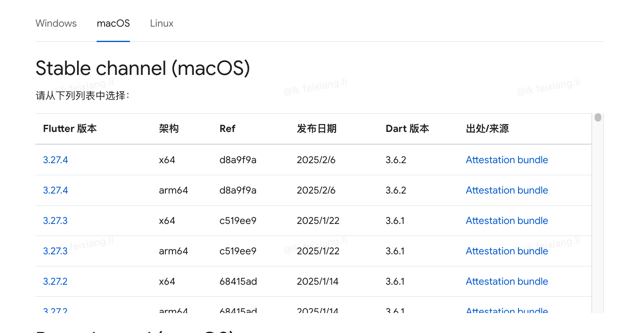Select the macOS tab

click(113, 23)
